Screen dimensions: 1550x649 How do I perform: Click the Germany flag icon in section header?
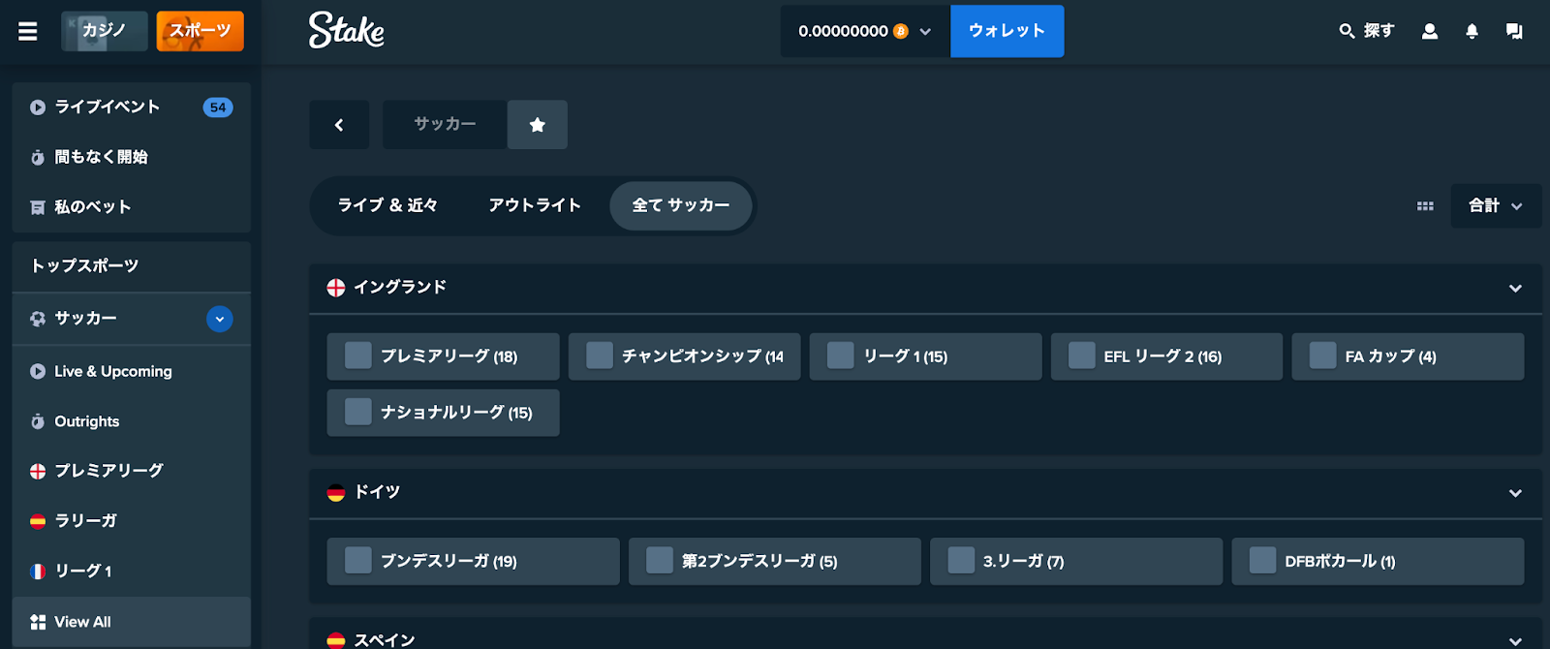click(x=336, y=492)
